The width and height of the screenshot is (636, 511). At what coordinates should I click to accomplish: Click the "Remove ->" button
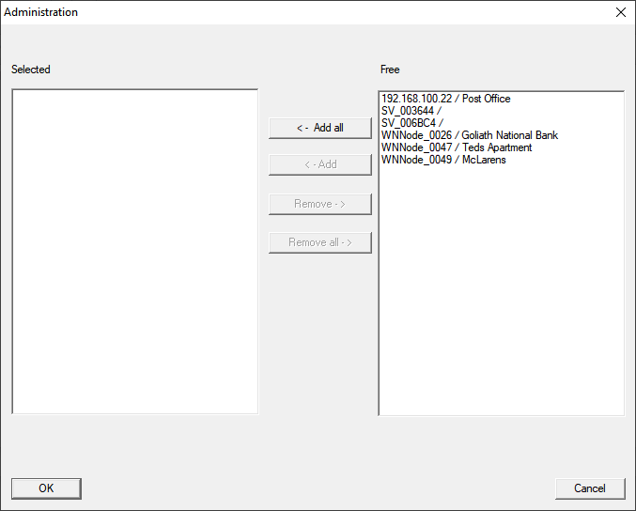[319, 204]
